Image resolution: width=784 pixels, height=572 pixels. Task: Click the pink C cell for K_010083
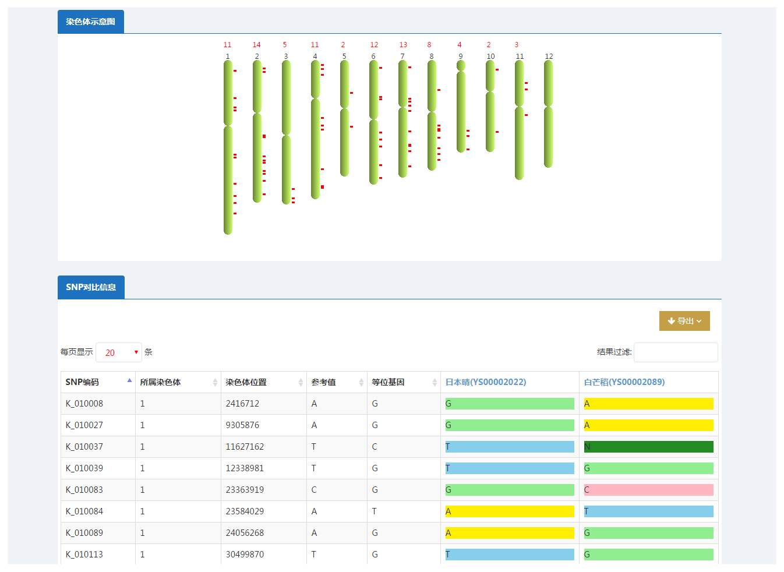tap(648, 490)
